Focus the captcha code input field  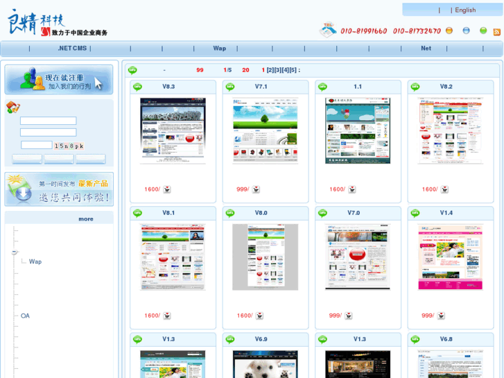coord(37,145)
